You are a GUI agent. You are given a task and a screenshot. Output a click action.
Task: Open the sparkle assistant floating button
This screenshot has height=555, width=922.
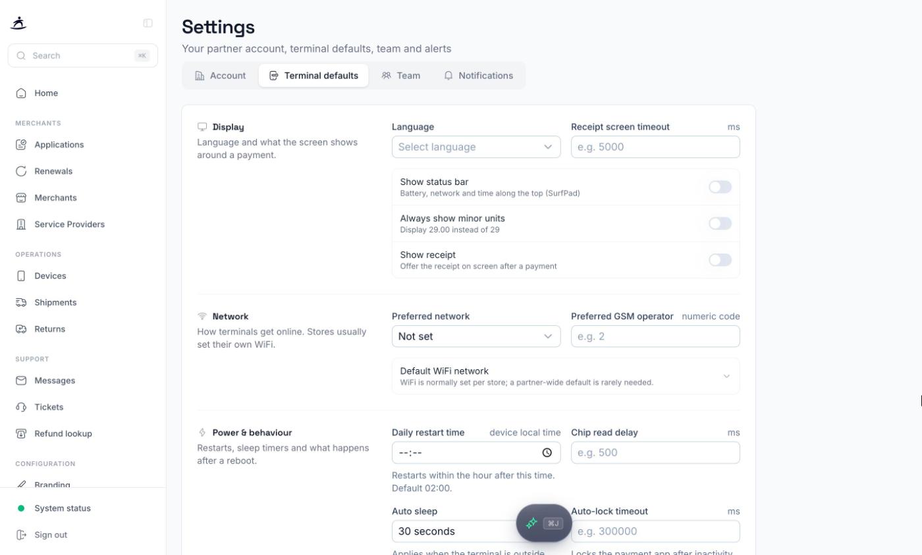click(x=544, y=523)
